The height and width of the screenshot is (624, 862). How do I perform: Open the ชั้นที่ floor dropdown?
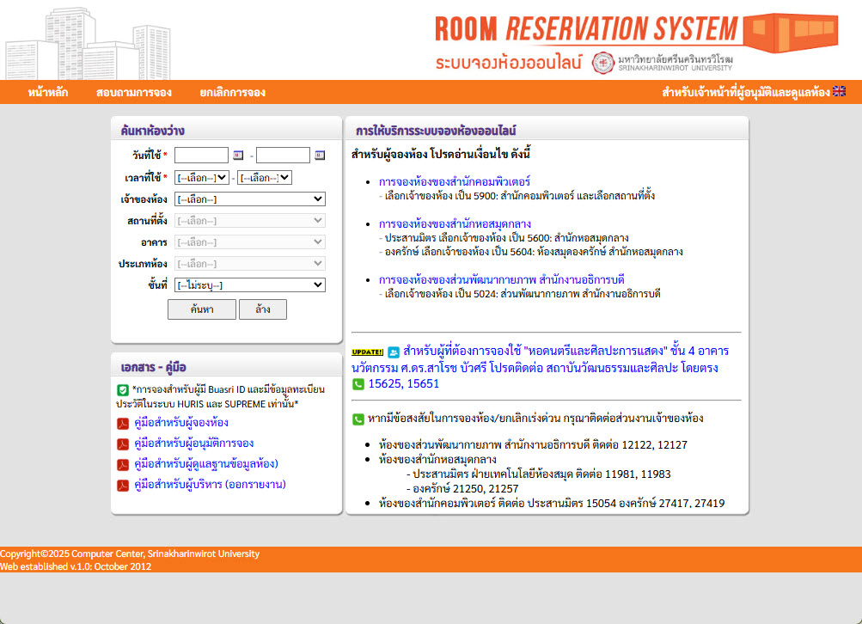pos(249,284)
